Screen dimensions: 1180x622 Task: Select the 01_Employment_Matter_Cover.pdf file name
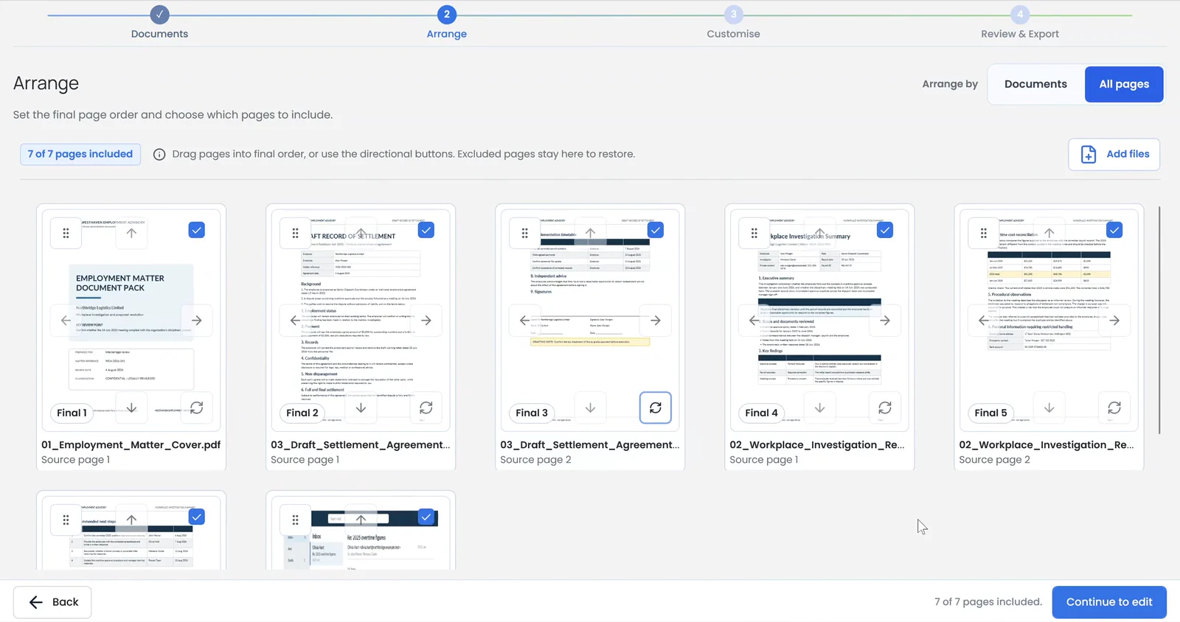[131, 444]
